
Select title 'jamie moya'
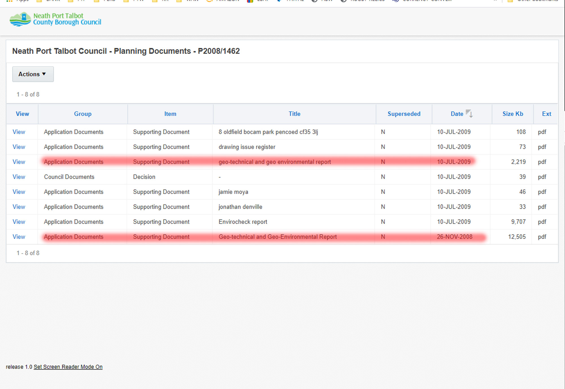pyautogui.click(x=233, y=192)
